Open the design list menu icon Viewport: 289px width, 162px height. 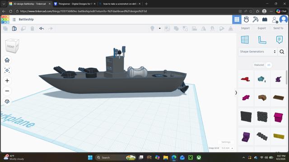(x=14, y=19)
